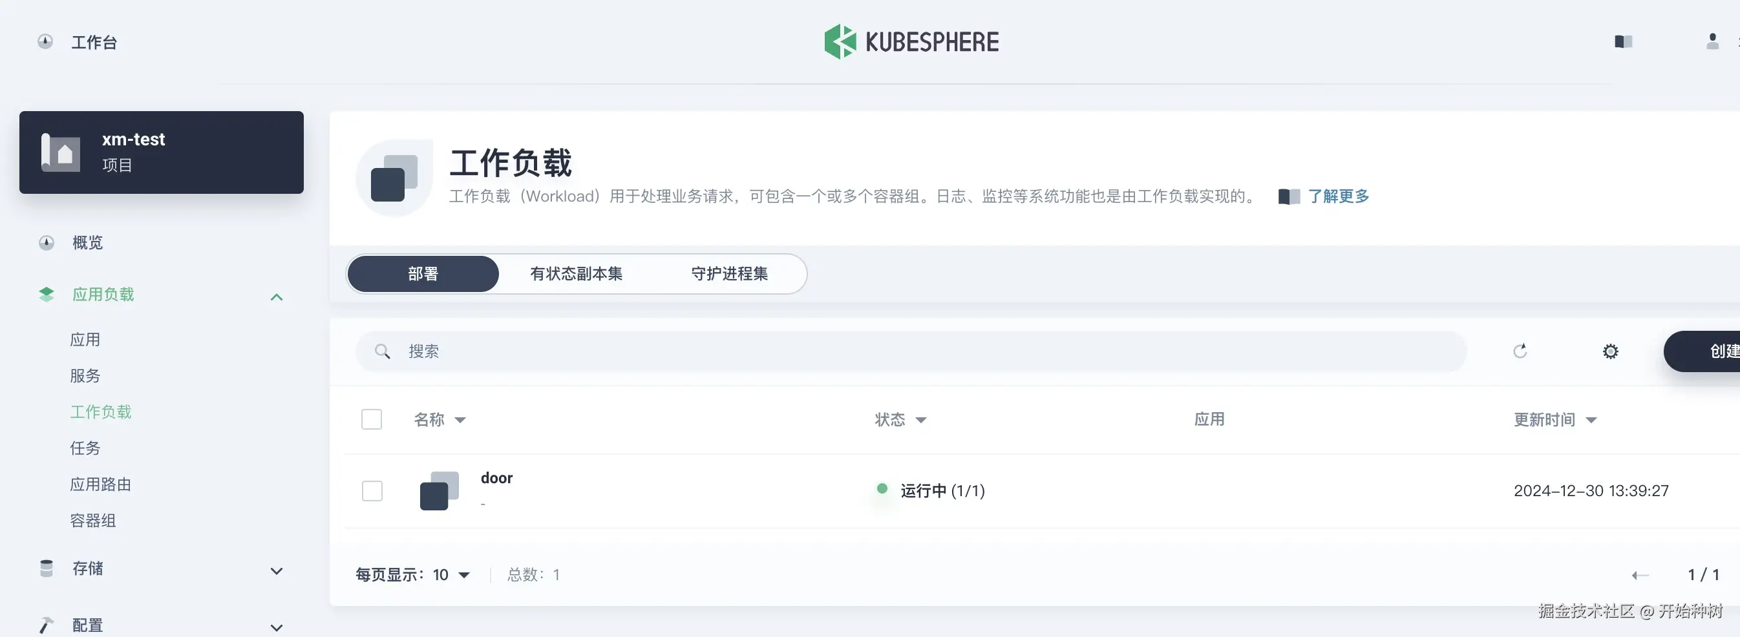Click the refresh icon next to search
Screen dimensions: 1740x637
[1520, 351]
